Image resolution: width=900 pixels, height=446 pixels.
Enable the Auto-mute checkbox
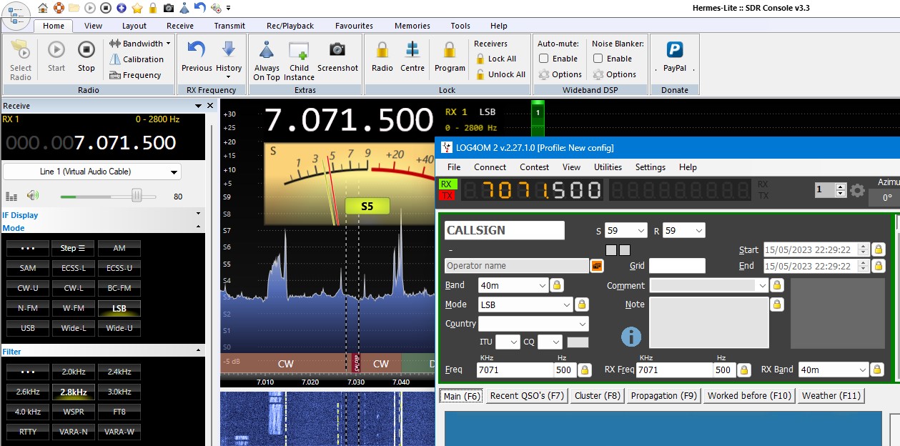(x=544, y=59)
